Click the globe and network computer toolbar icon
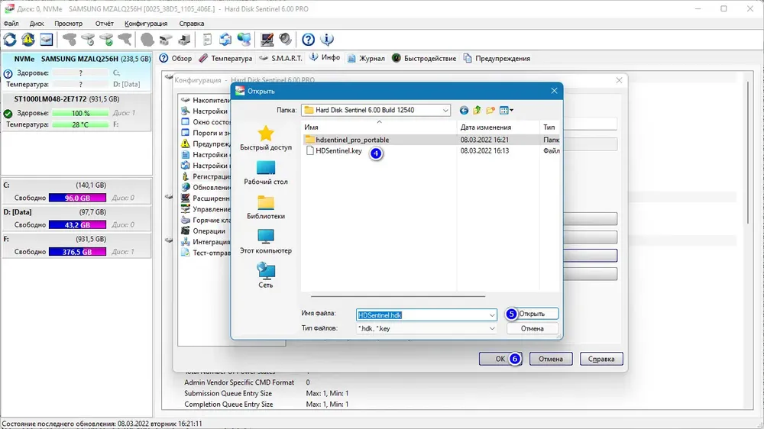The width and height of the screenshot is (764, 429). 244,40
